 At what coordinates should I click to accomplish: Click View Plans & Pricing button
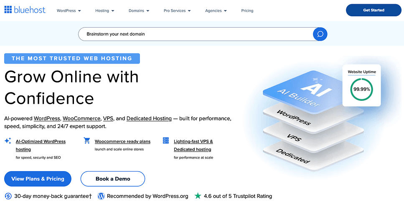click(x=38, y=179)
